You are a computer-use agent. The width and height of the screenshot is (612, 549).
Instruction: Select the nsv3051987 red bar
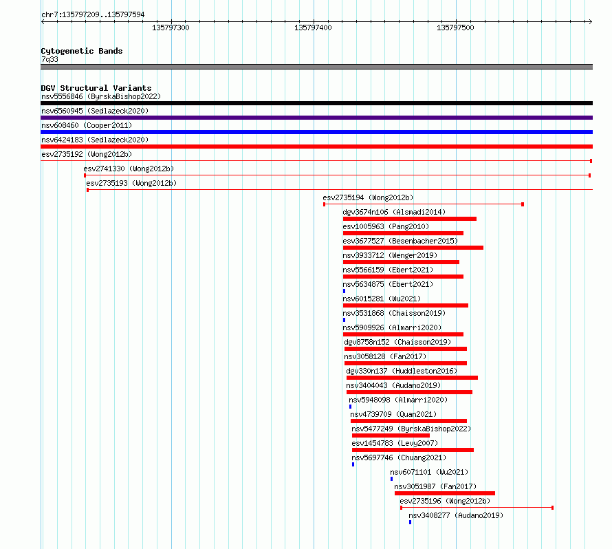[445, 493]
